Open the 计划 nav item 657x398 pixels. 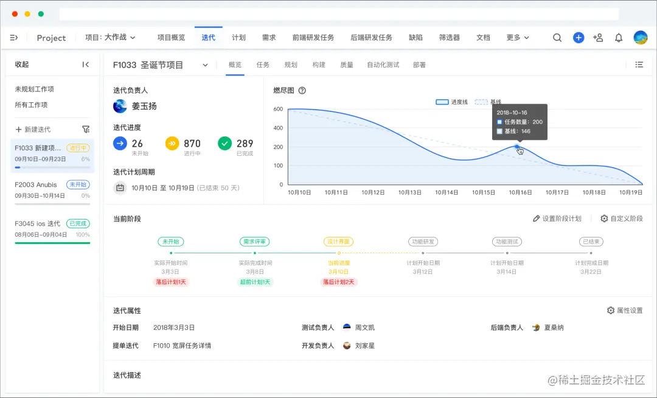coord(239,38)
